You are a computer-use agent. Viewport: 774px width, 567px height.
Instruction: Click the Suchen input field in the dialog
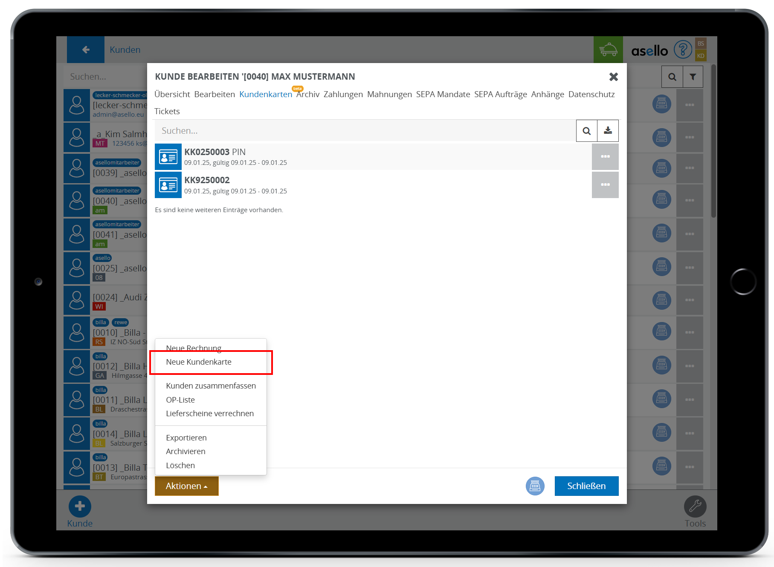365,131
